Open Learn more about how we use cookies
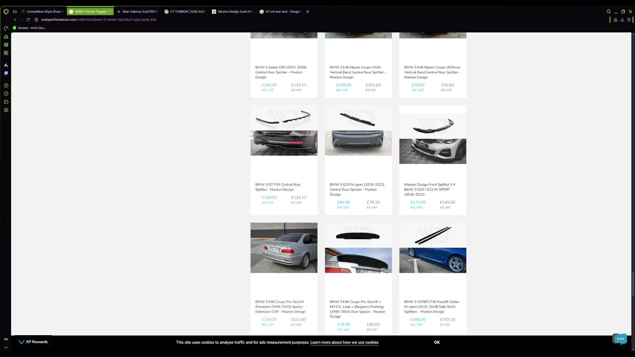The width and height of the screenshot is (635, 357). (344, 342)
